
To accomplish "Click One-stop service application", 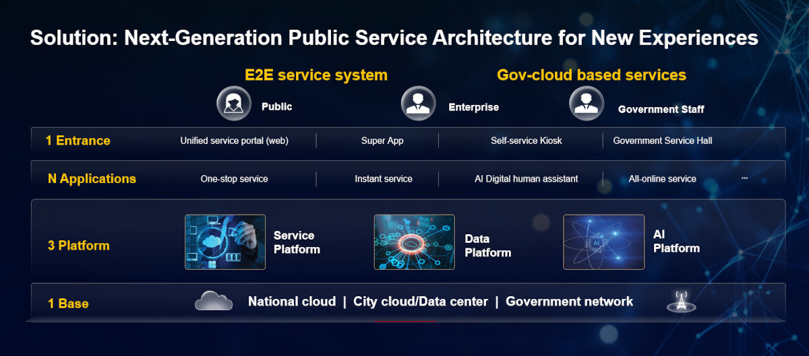I will pos(234,179).
